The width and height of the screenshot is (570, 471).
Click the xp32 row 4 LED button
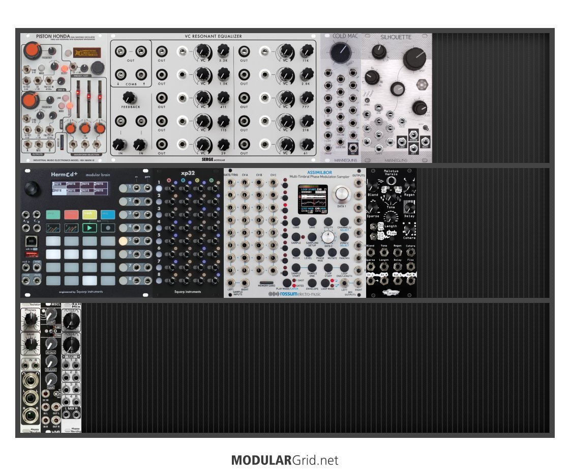tap(159, 228)
